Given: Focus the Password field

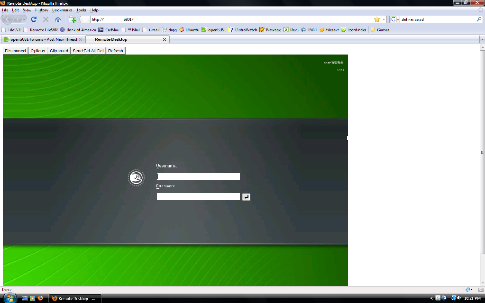Looking at the screenshot, I should [x=198, y=196].
